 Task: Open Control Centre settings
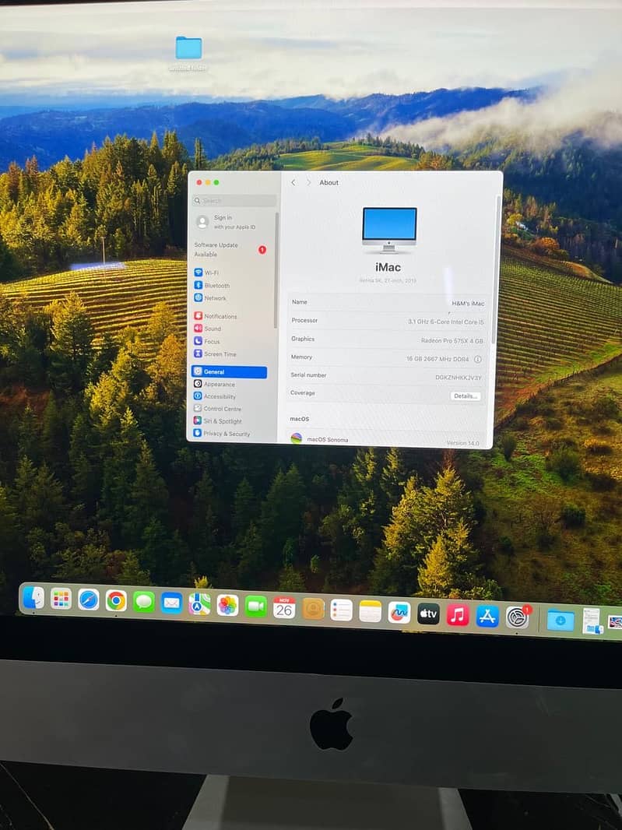point(217,409)
